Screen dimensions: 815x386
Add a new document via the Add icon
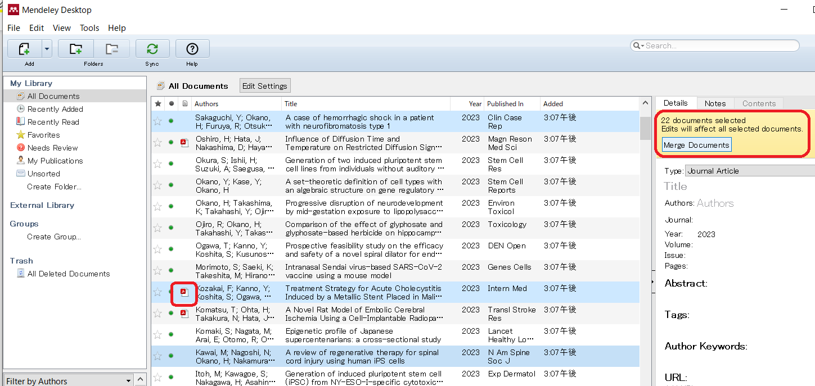tap(23, 48)
